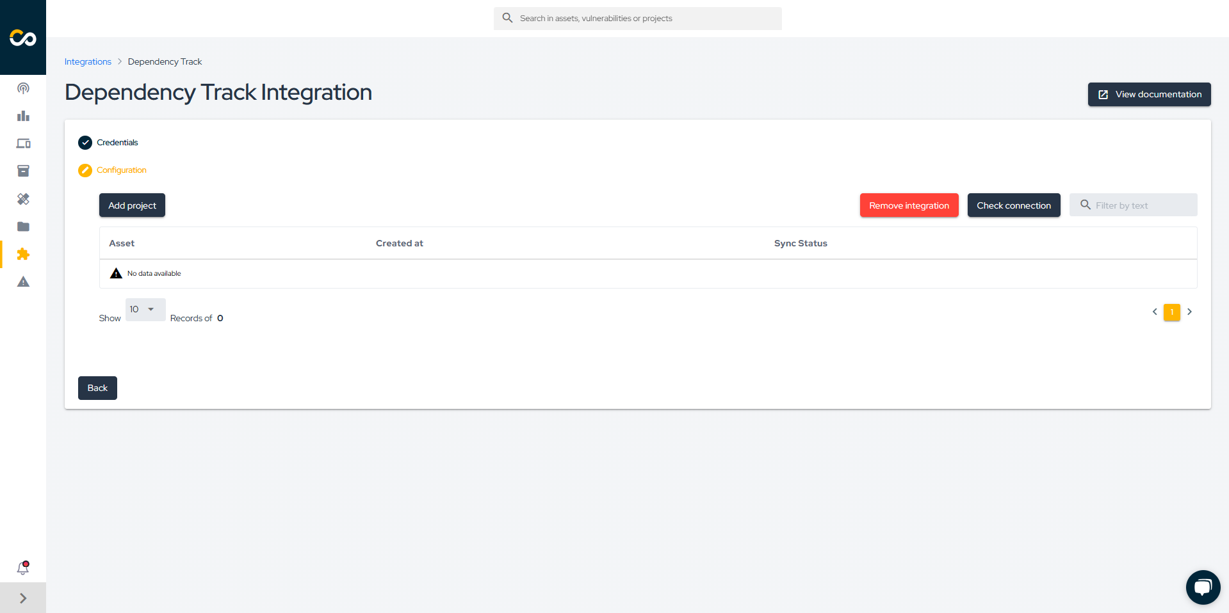Click the Configuration pencil icon

tap(85, 170)
